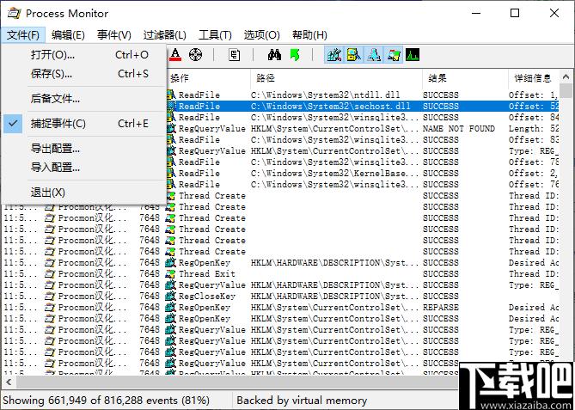The height and width of the screenshot is (410, 575).
Task: Select the KernelBase ReadFile row path
Action: click(334, 174)
